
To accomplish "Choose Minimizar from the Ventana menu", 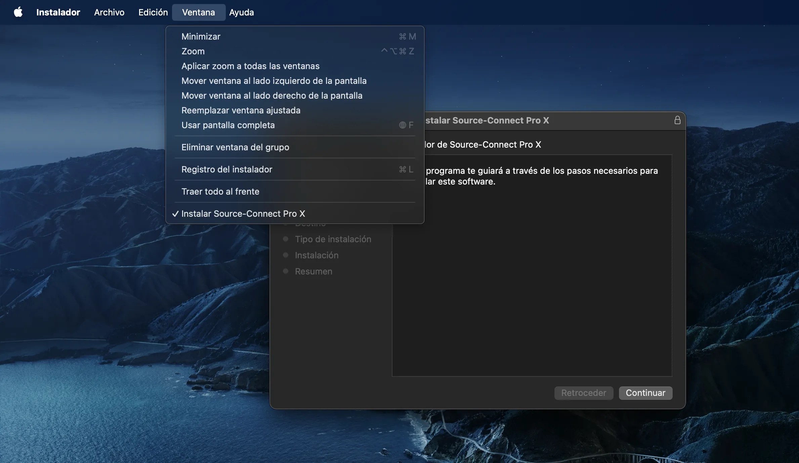I will pyautogui.click(x=295, y=36).
